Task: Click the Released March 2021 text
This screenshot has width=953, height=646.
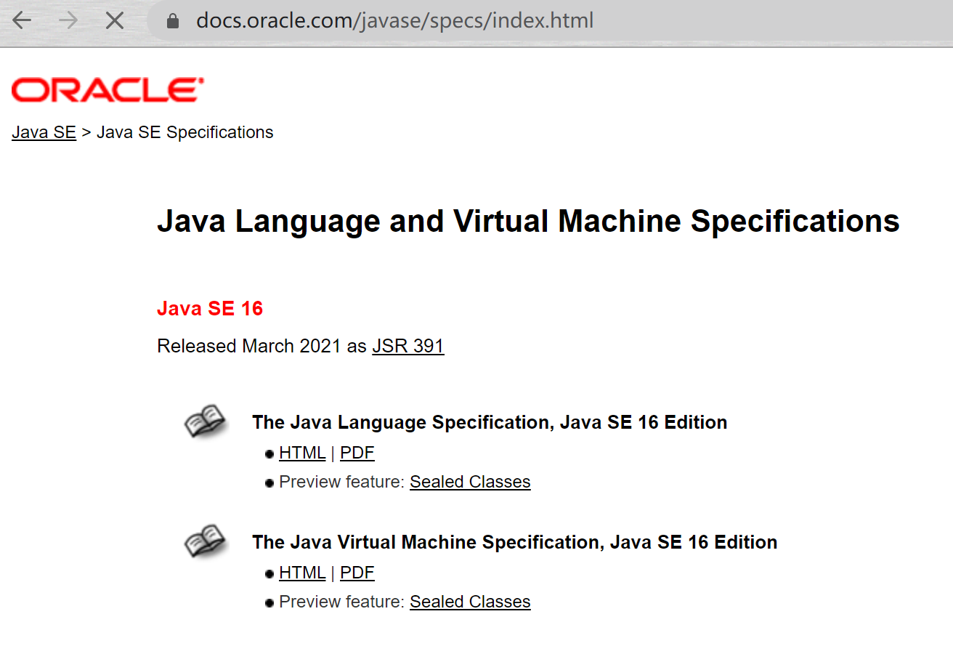Action: tap(248, 346)
